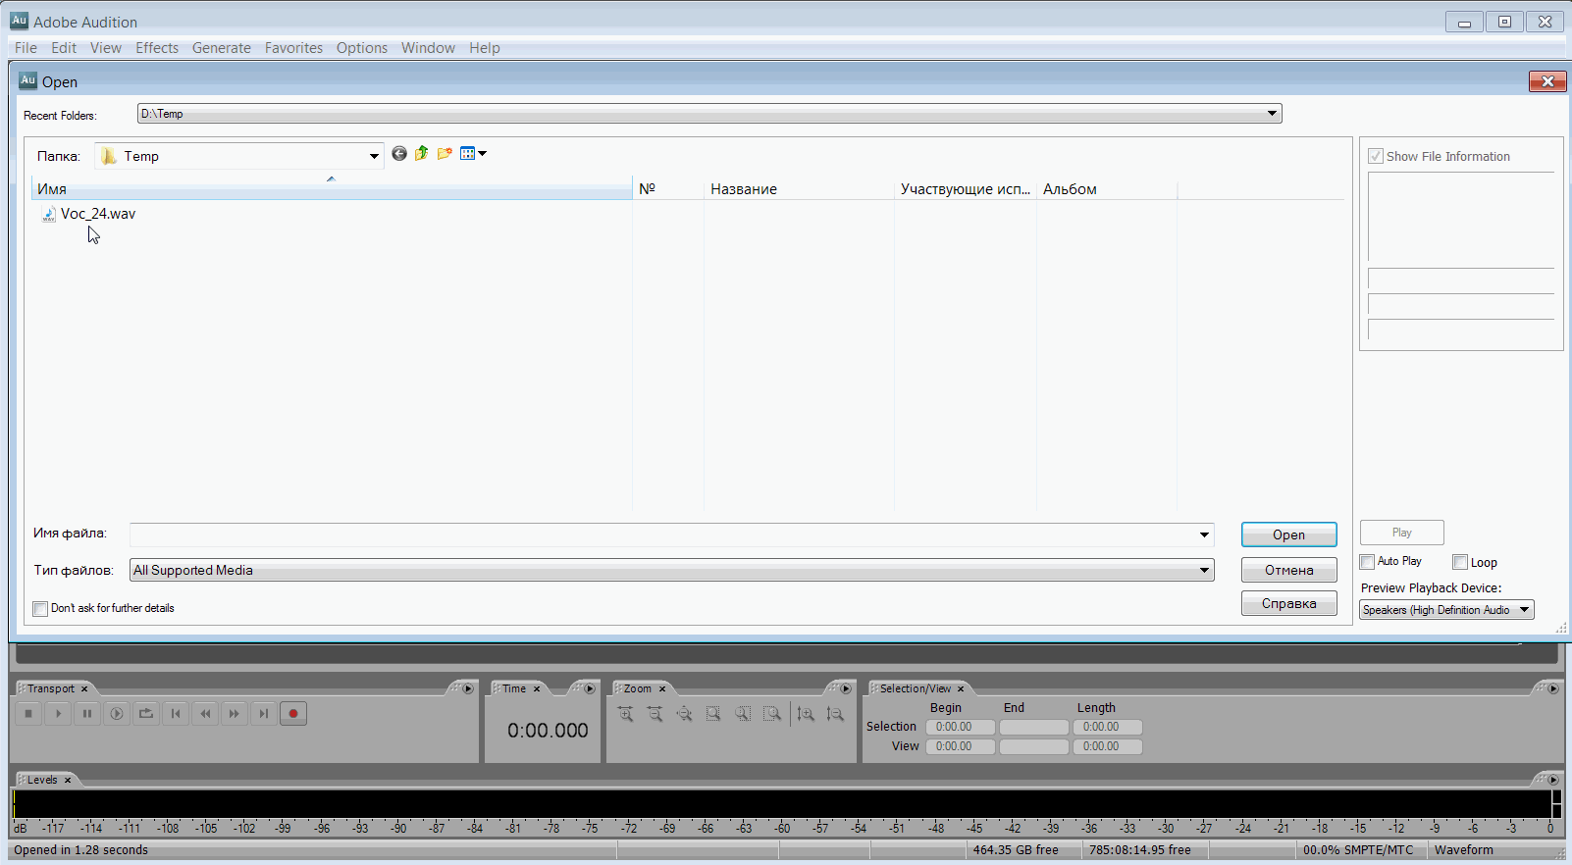Open the Effects menu
Screen dimensions: 1572x865
157,48
